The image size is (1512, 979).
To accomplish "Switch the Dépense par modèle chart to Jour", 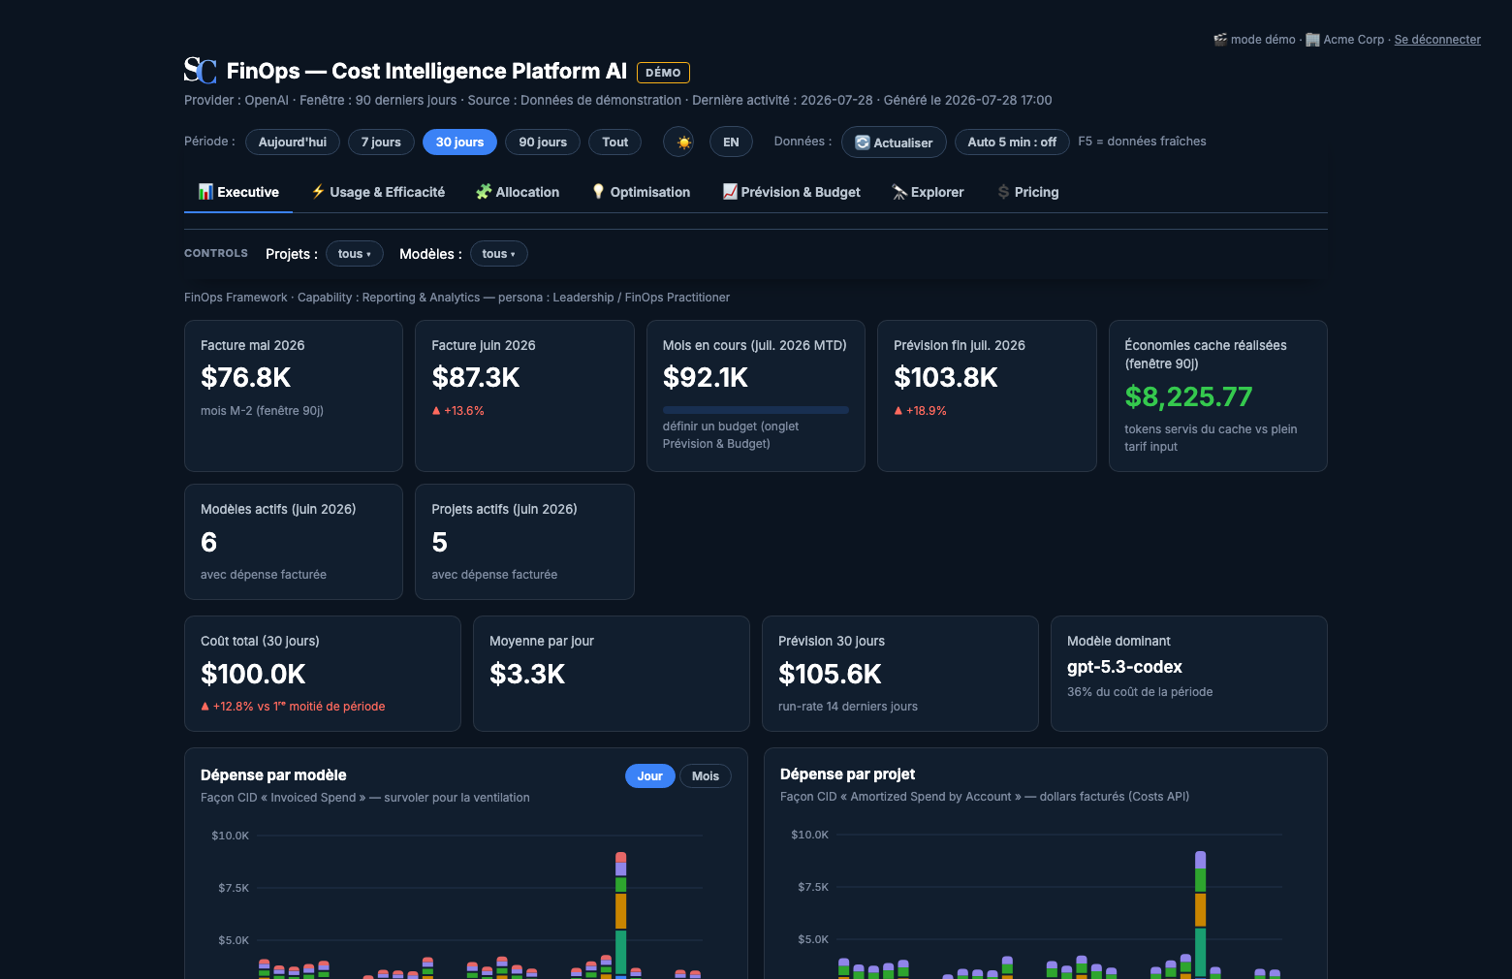I will 650,775.
